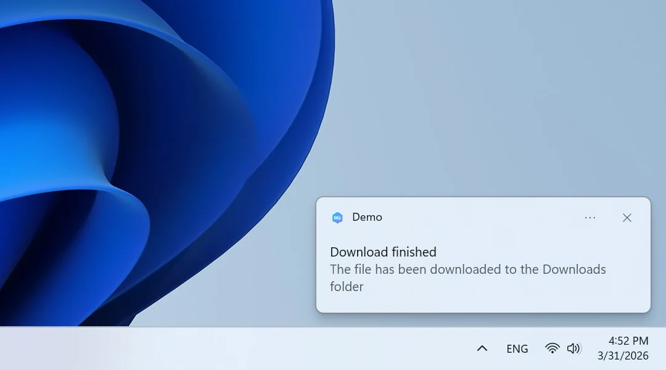Click the taskbar to reveal pinned apps
Image resolution: width=666 pixels, height=370 pixels.
pyautogui.click(x=247, y=348)
